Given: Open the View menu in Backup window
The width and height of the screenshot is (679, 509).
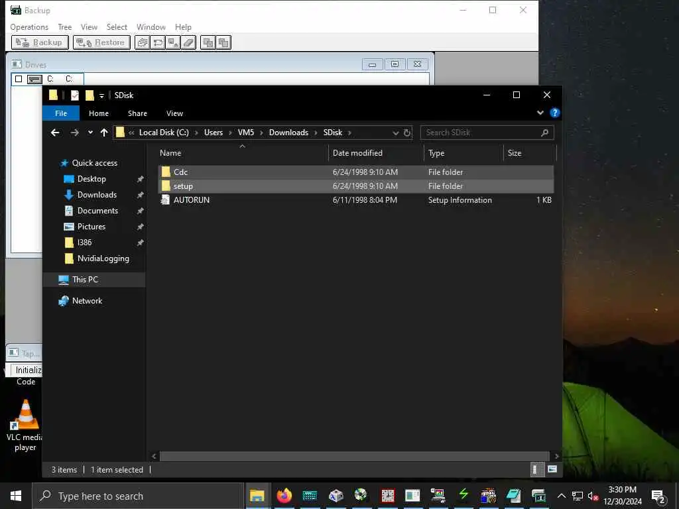Looking at the screenshot, I should click(x=90, y=27).
